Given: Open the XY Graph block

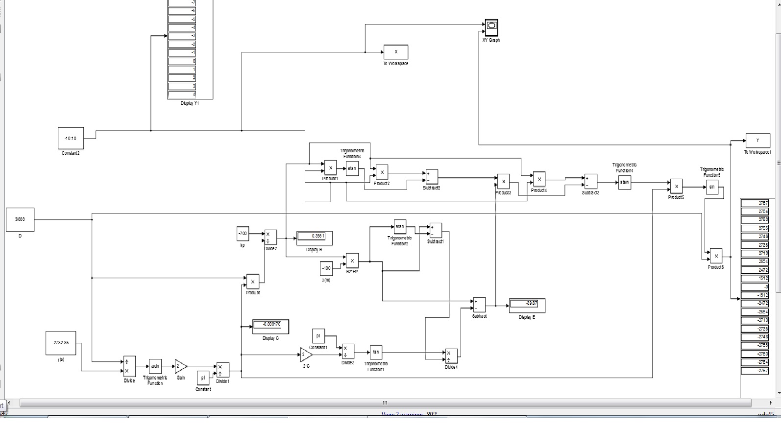Looking at the screenshot, I should 491,28.
